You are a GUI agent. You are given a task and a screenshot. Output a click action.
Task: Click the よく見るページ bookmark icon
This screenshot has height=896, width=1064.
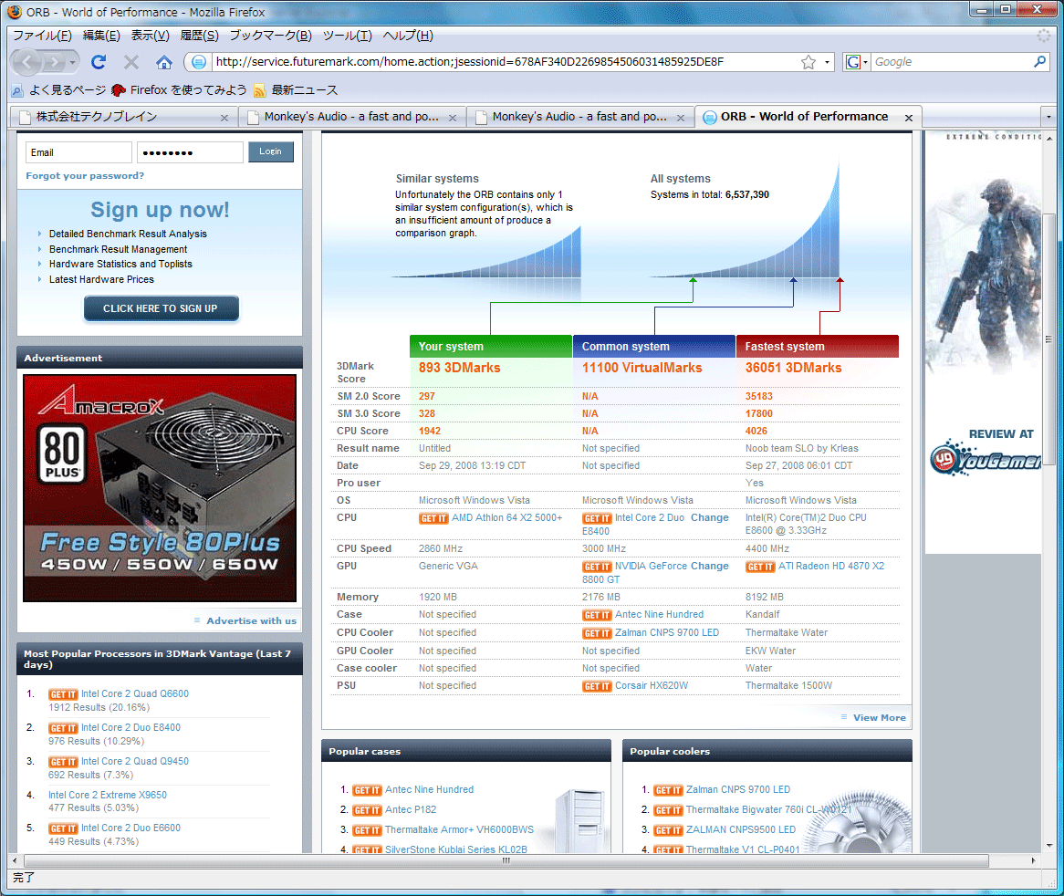17,90
